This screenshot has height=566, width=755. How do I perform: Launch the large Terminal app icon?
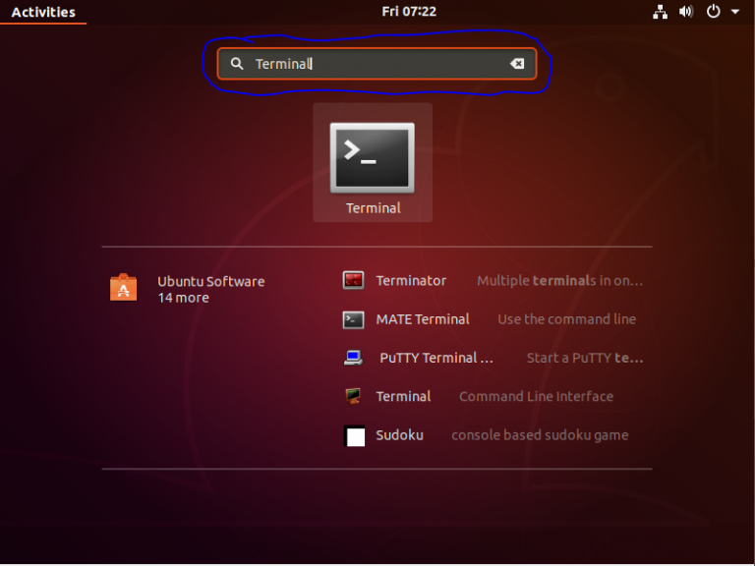click(x=372, y=158)
